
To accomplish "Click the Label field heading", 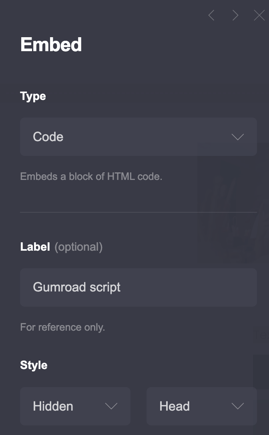I will click(35, 247).
